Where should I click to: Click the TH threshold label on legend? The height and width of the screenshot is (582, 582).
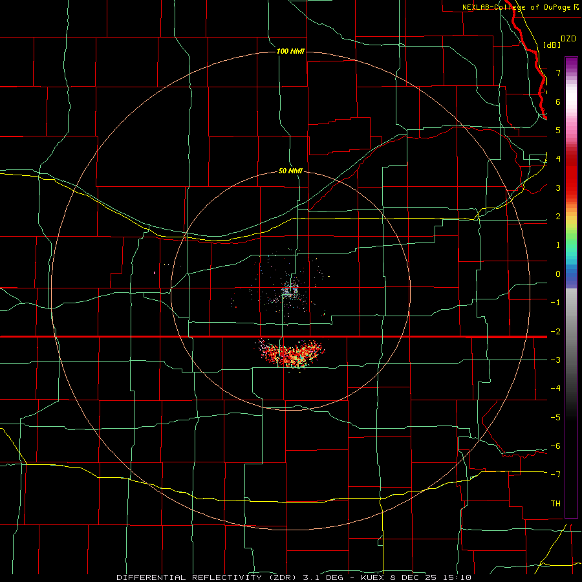click(555, 504)
